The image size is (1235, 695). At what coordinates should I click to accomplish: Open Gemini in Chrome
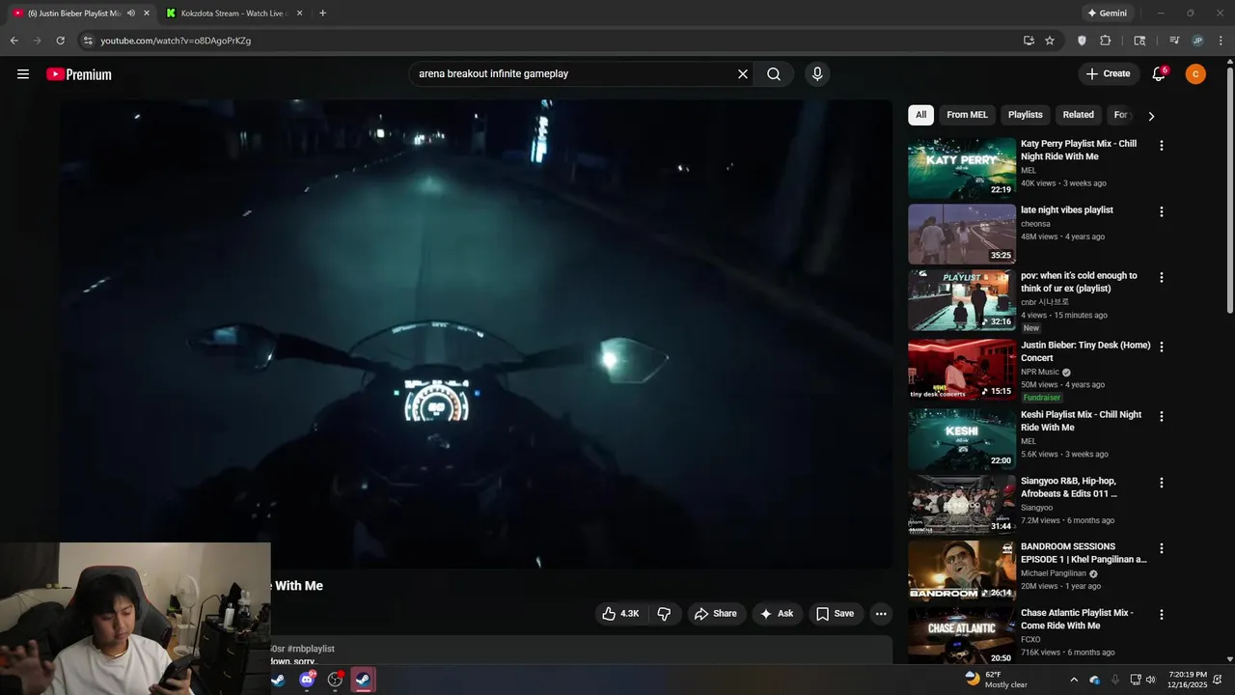(x=1108, y=14)
